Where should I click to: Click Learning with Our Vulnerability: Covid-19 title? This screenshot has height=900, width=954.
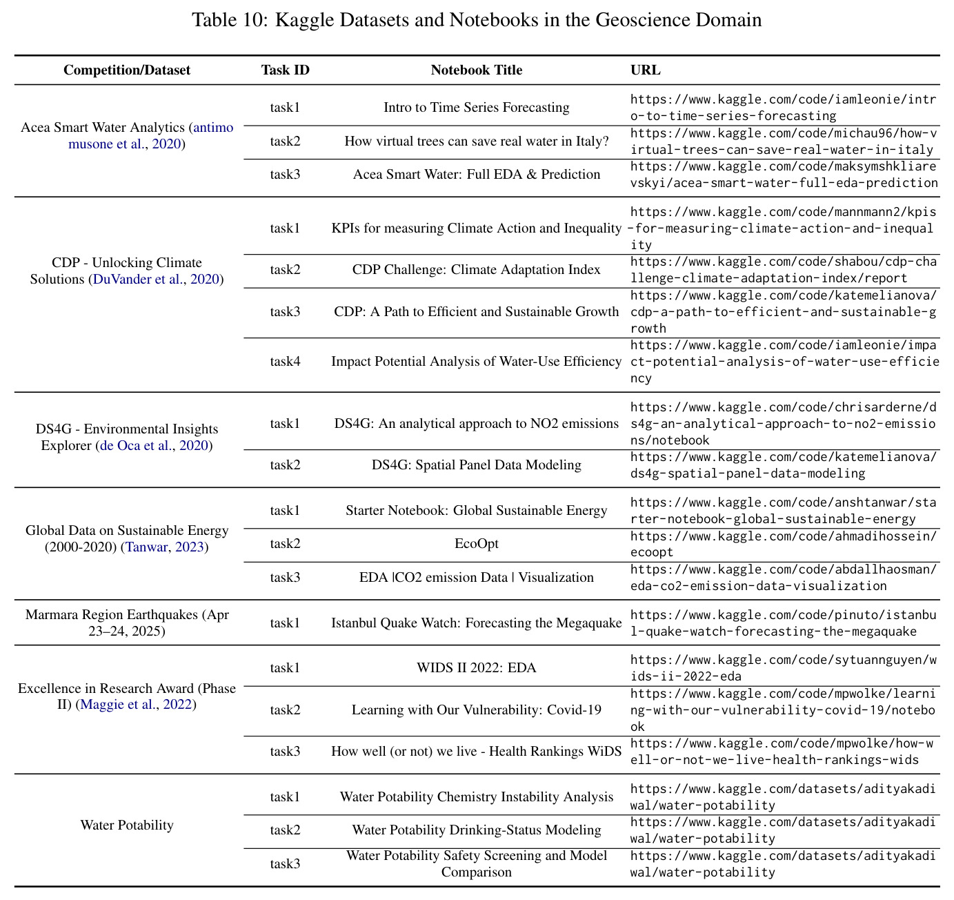point(477,710)
